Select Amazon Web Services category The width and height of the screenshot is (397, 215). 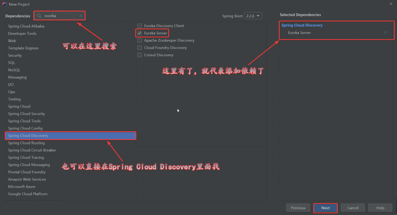click(x=70, y=180)
